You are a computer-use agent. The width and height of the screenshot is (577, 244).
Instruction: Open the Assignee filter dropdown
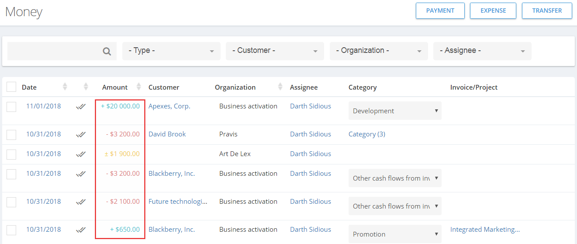pyautogui.click(x=482, y=51)
